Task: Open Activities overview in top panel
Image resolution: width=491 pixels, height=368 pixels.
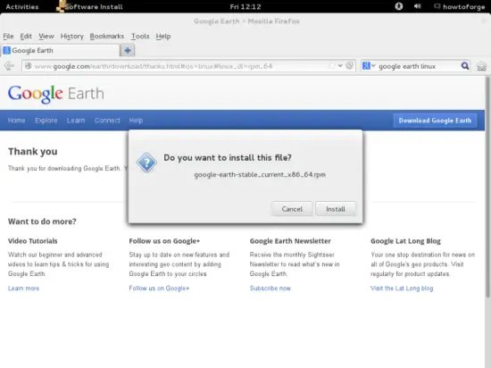Action: pos(22,6)
